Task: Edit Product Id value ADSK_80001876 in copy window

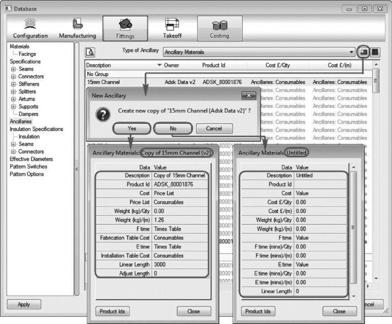Action: coord(180,184)
